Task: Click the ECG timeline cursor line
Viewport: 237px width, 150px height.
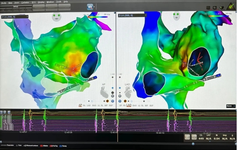Action: [118, 125]
